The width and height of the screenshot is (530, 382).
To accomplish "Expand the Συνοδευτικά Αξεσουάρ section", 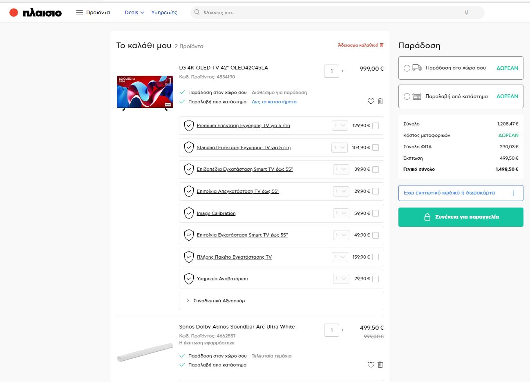I will coord(188,301).
